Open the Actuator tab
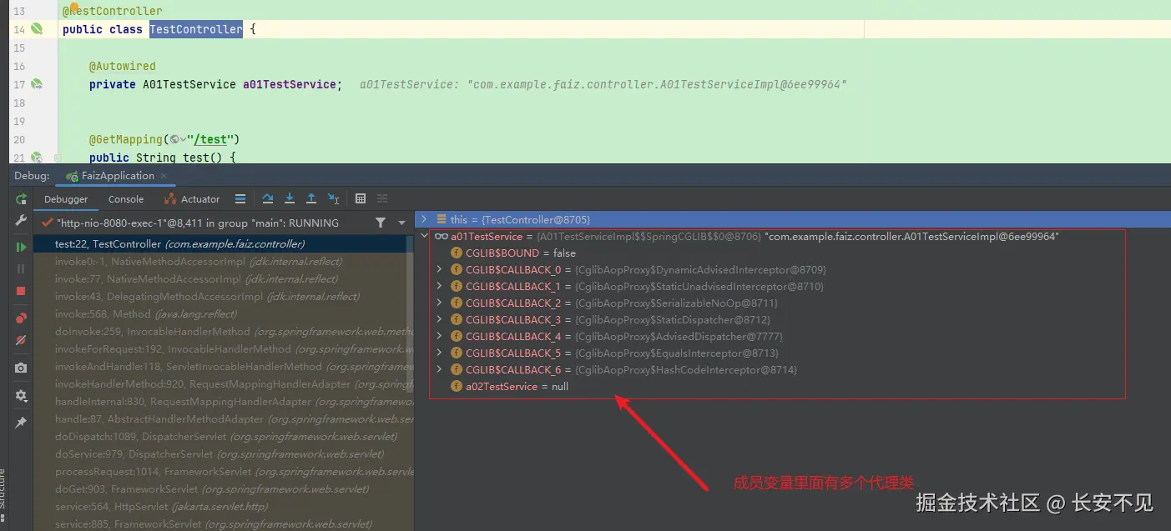 pos(192,199)
